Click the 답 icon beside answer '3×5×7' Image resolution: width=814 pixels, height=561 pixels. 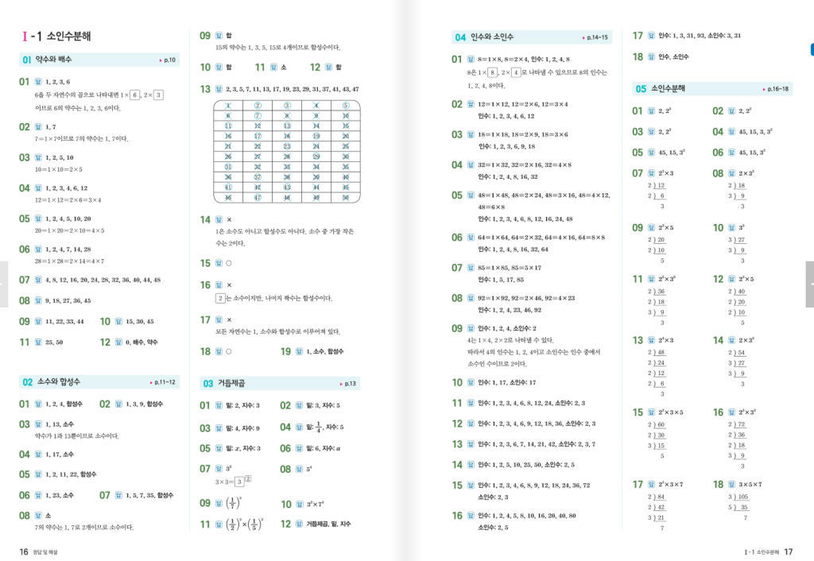pyautogui.click(x=731, y=484)
